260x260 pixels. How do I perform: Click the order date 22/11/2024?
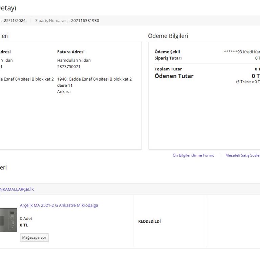pyautogui.click(x=15, y=20)
